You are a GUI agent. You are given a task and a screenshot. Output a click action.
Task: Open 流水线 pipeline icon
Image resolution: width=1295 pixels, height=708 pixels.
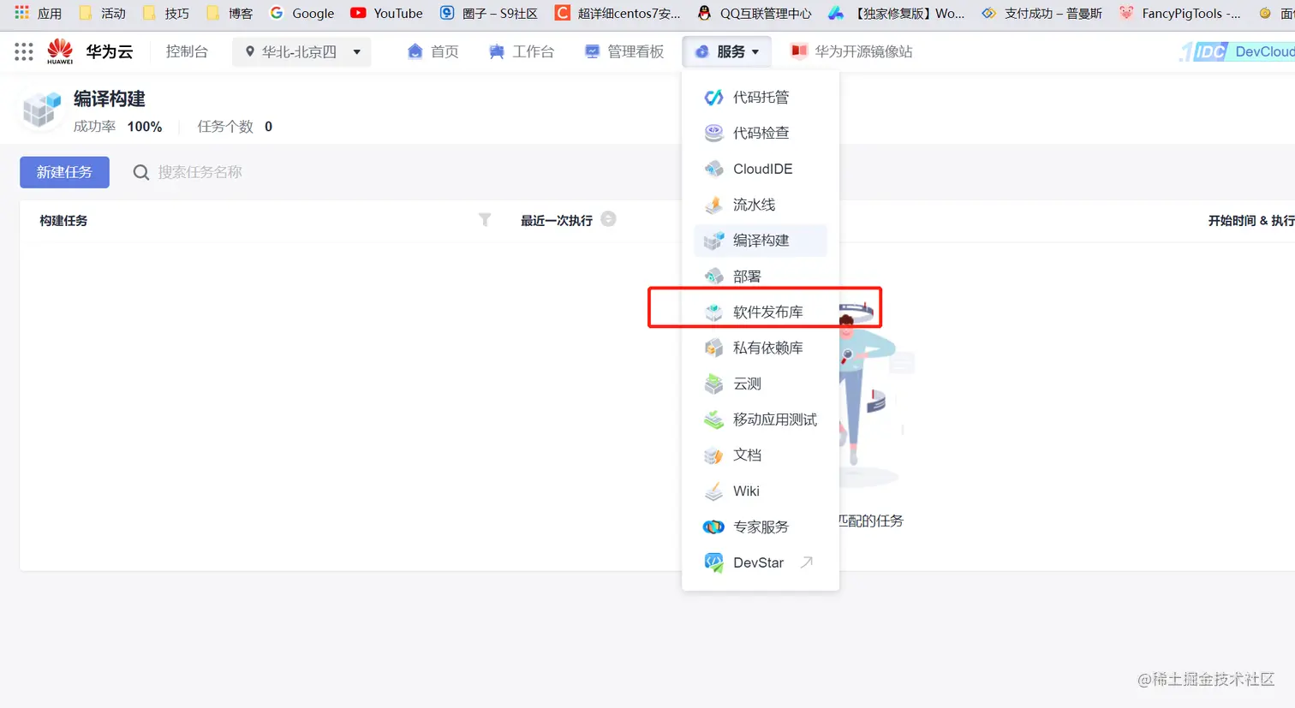click(x=713, y=205)
